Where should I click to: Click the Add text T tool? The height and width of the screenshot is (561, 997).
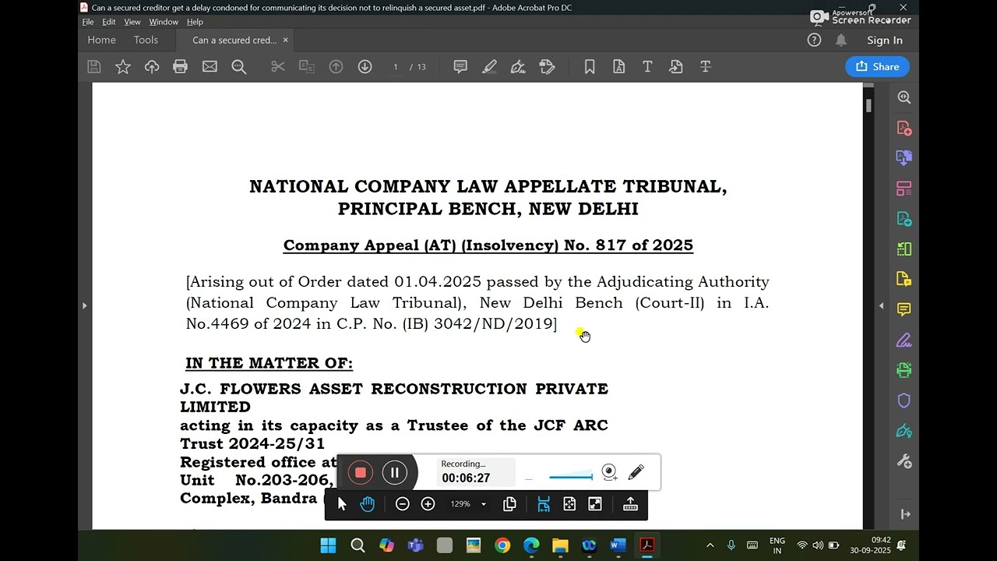(x=647, y=67)
